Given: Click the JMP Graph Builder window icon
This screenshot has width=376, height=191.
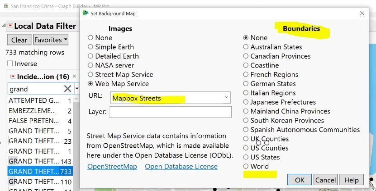Looking at the screenshot, I should pyautogui.click(x=6, y=6).
